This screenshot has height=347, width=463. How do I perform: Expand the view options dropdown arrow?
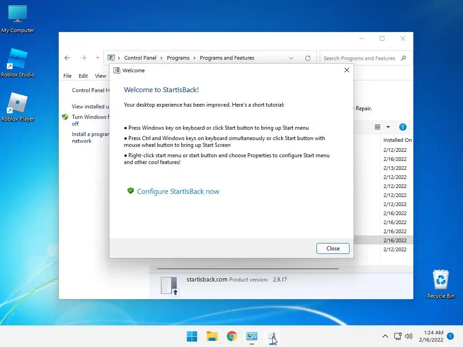point(388,127)
